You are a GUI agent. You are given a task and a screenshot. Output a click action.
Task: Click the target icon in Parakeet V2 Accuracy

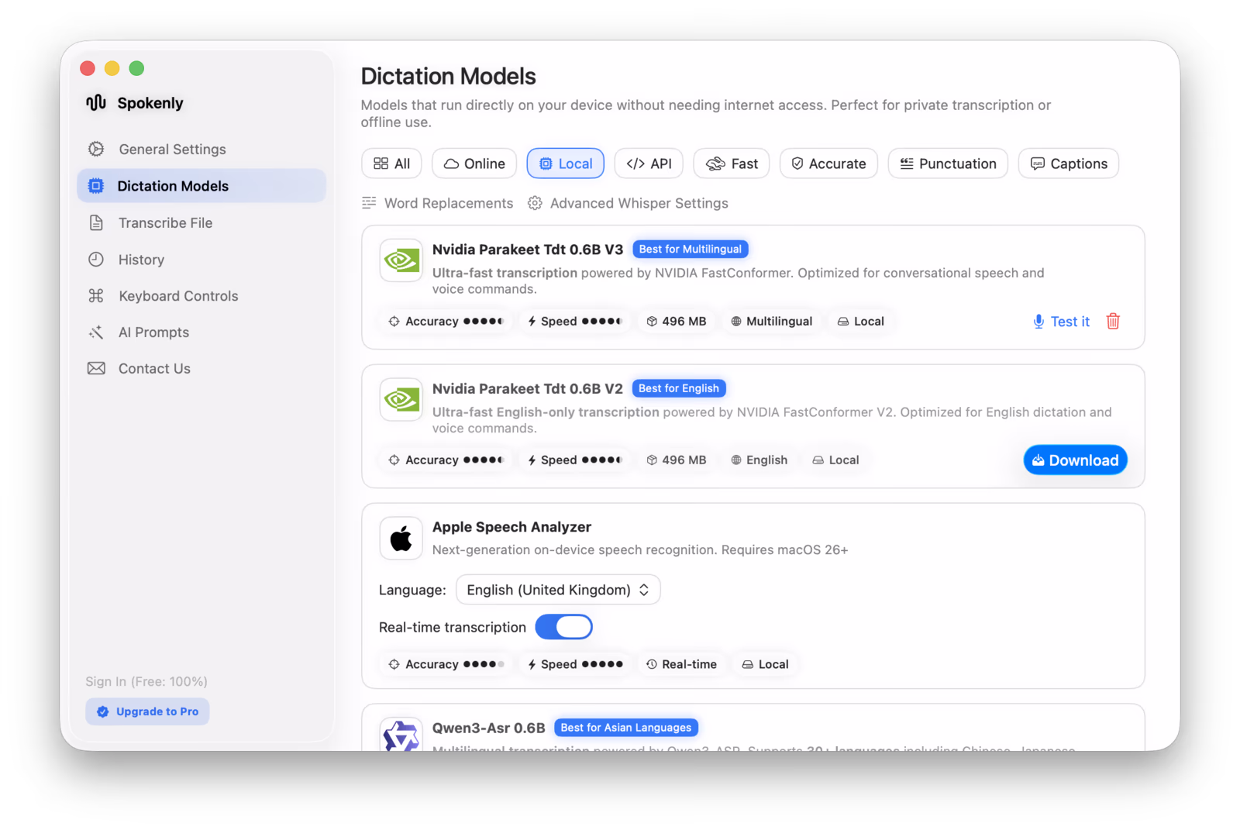[x=394, y=460]
